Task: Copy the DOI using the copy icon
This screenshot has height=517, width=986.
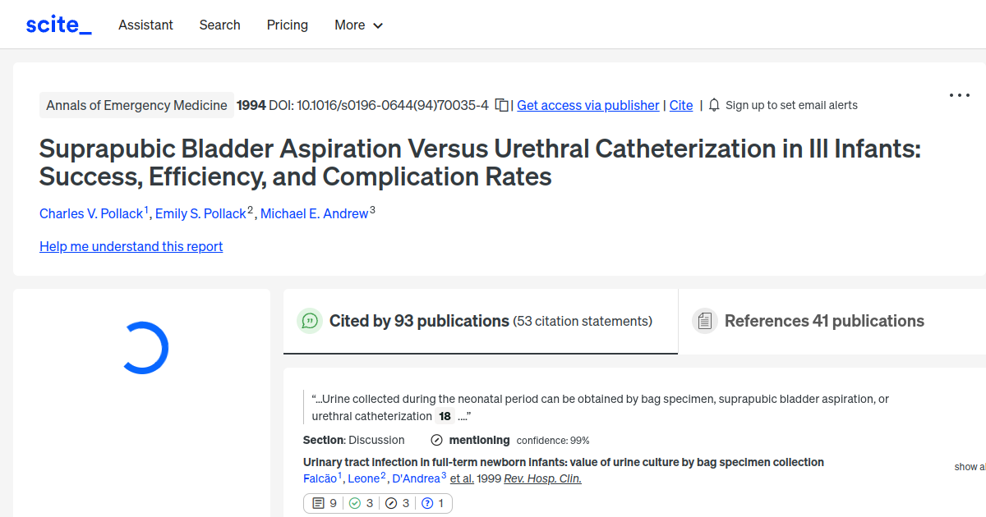Action: [501, 105]
